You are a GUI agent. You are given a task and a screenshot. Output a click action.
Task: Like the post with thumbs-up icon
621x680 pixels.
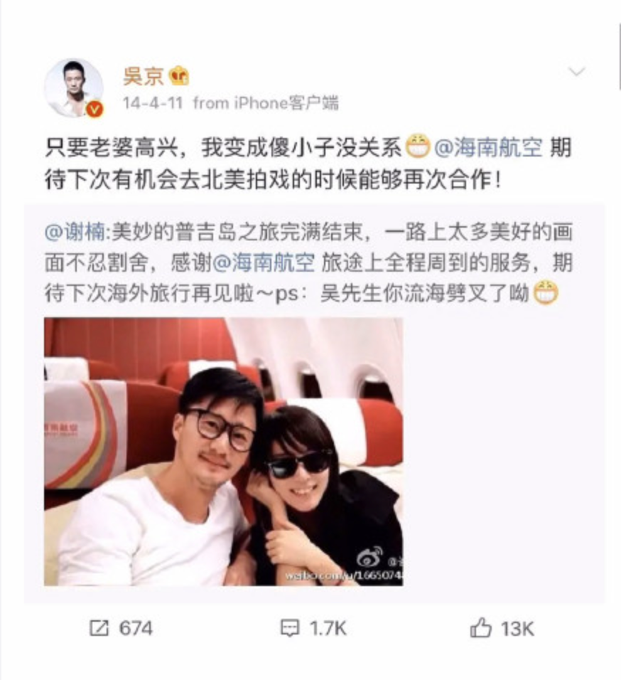(x=481, y=628)
